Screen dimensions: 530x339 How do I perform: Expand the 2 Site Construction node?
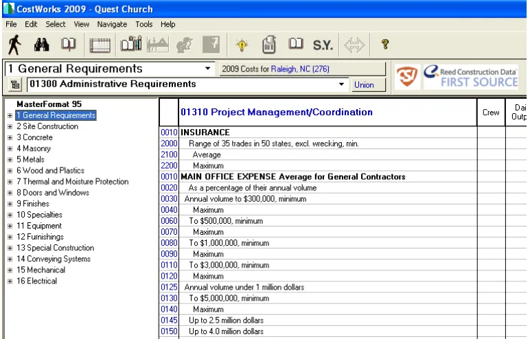(x=10, y=127)
